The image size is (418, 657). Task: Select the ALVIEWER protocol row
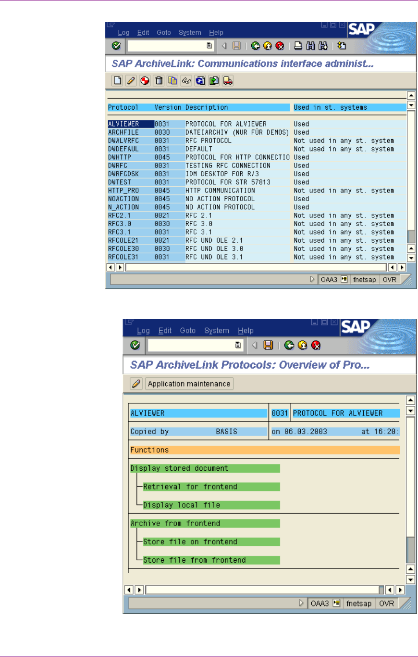click(257, 124)
